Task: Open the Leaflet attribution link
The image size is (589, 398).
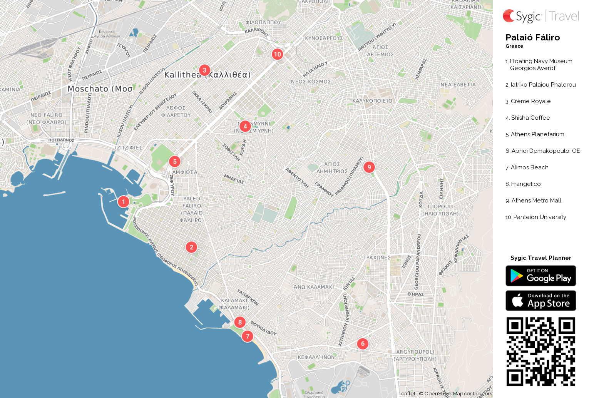Action: (407, 393)
